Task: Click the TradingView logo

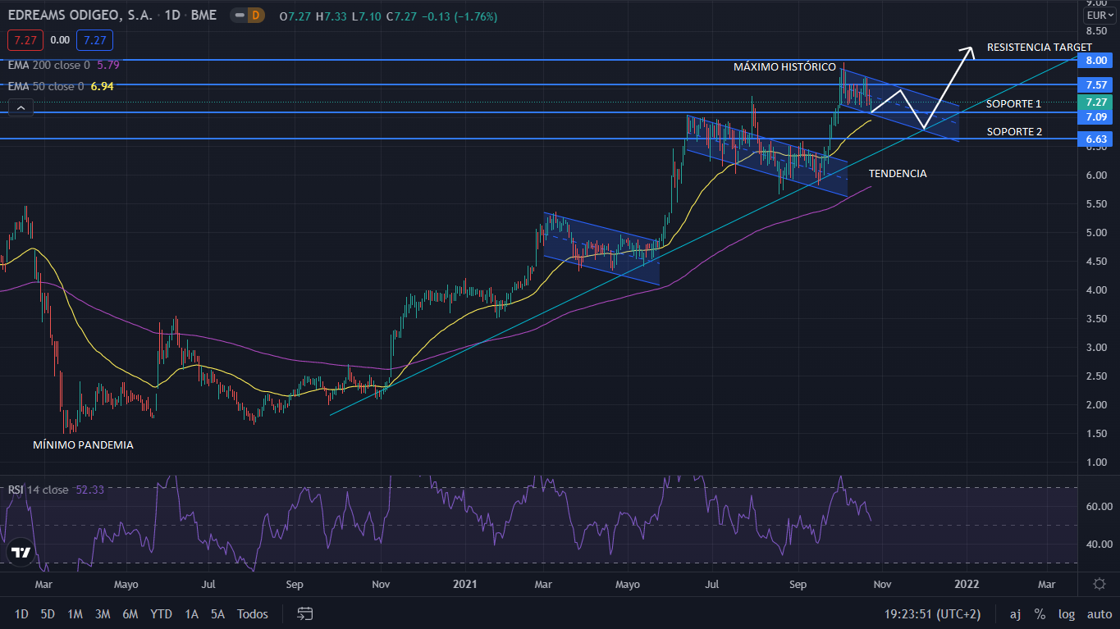Action: (x=21, y=553)
